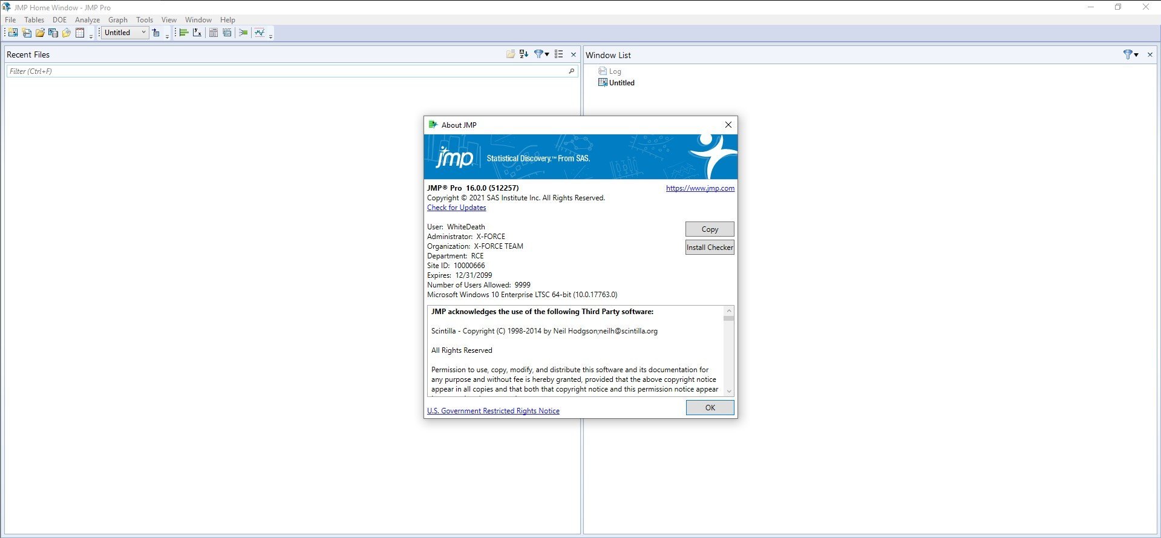This screenshot has width=1161, height=538.
Task: Open the Analyze menu
Action: [x=87, y=20]
